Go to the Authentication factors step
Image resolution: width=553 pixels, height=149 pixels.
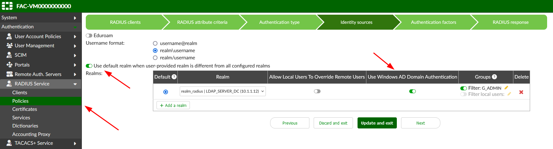coord(433,22)
